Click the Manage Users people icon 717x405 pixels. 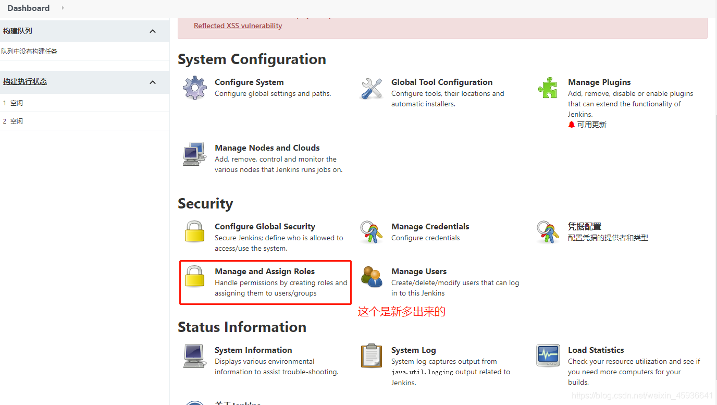[372, 277]
